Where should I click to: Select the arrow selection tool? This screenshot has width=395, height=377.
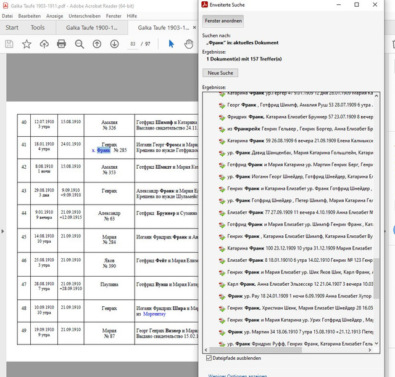pyautogui.click(x=172, y=44)
